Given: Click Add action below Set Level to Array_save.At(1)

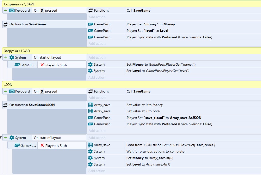Looking at the screenshot, I should click(97, 171).
